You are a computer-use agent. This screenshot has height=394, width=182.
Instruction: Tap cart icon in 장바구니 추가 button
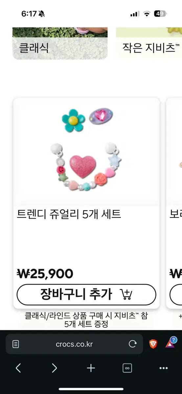(126, 294)
